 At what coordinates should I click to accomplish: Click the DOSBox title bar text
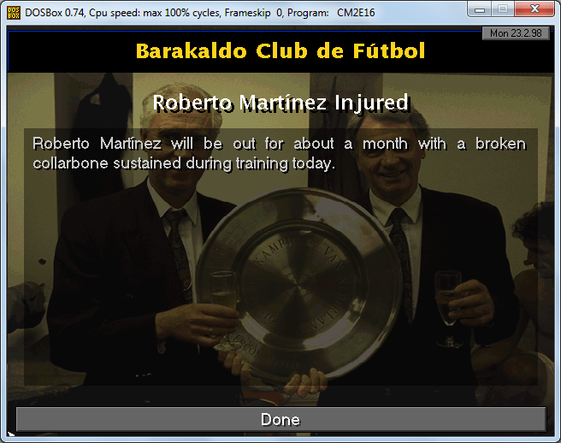coord(199,13)
